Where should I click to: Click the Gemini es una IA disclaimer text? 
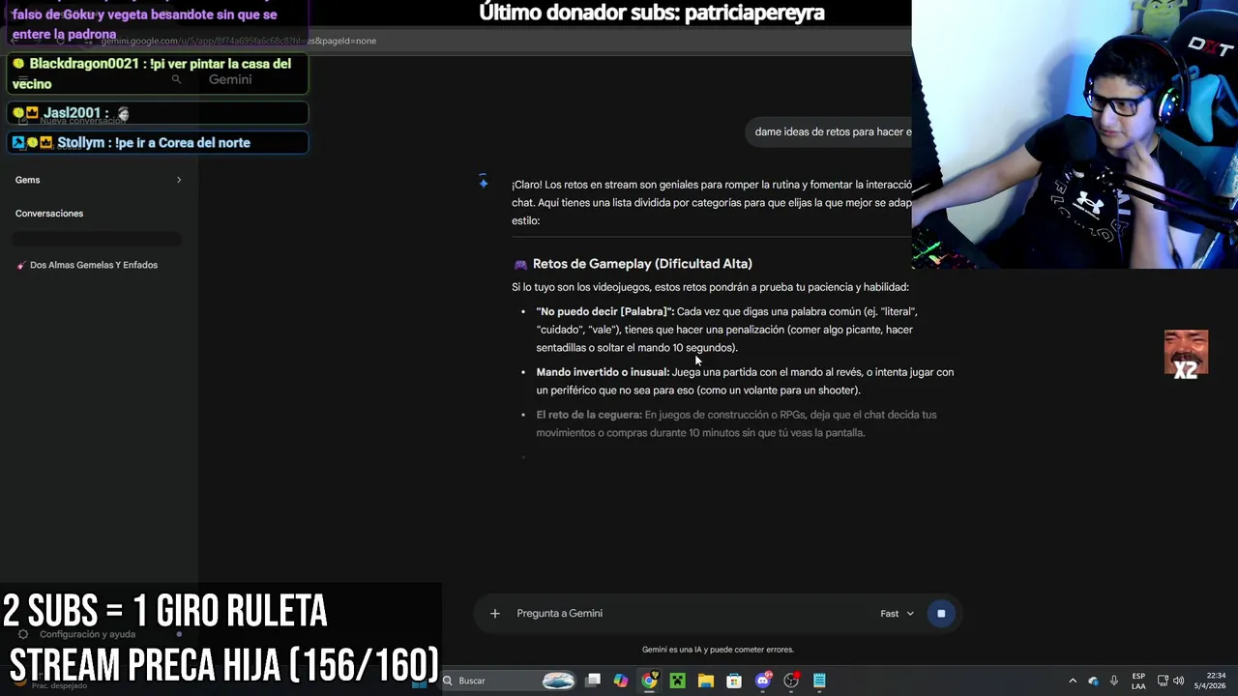click(x=718, y=650)
